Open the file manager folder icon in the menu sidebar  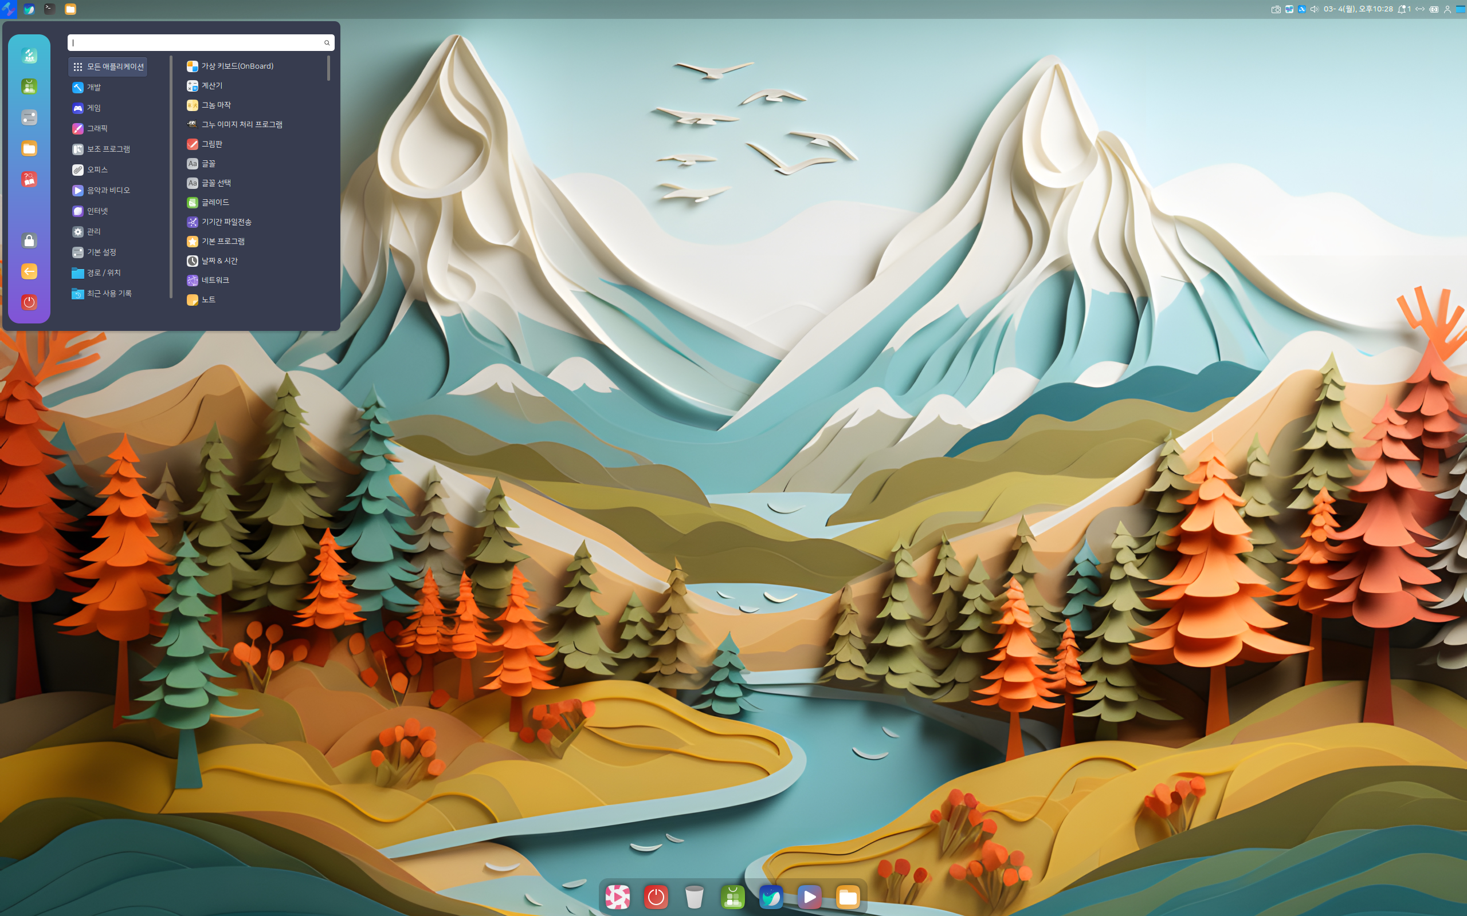point(29,148)
